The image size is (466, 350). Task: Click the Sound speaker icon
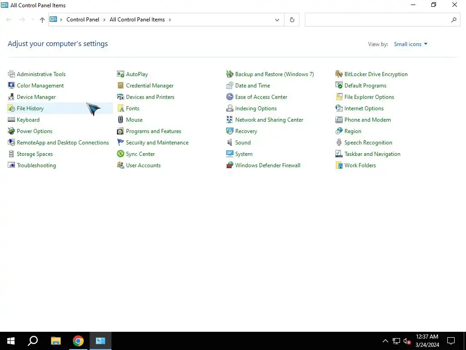[x=230, y=143]
